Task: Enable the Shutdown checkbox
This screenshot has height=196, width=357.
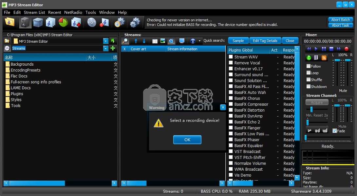Action: [x=309, y=86]
